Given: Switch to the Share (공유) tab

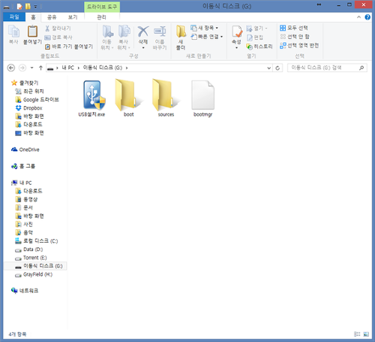Looking at the screenshot, I should [52, 17].
